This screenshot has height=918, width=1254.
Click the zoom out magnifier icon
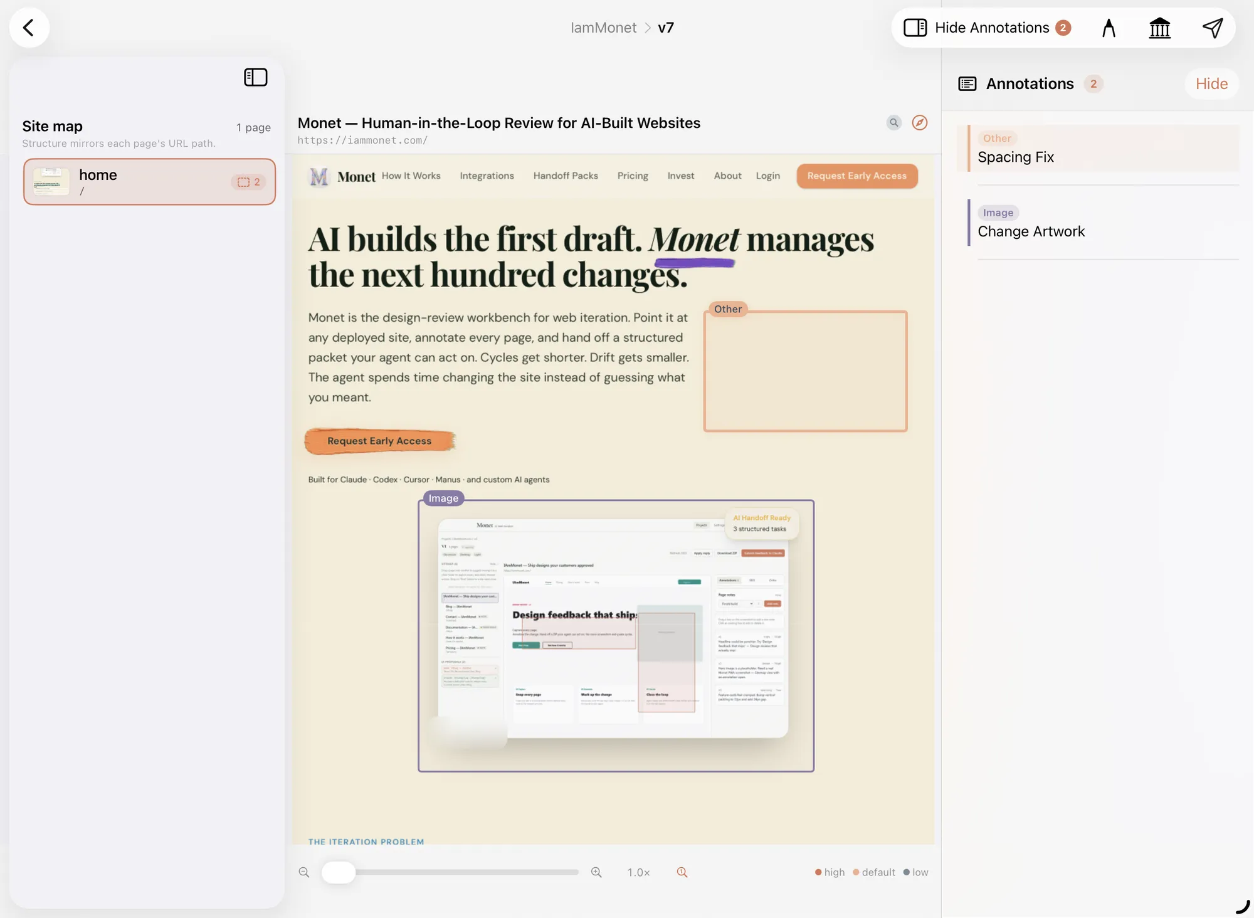(x=304, y=872)
